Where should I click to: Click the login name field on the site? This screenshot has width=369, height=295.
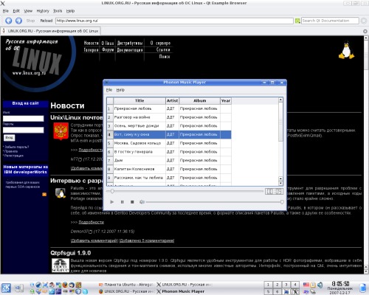pos(24,119)
